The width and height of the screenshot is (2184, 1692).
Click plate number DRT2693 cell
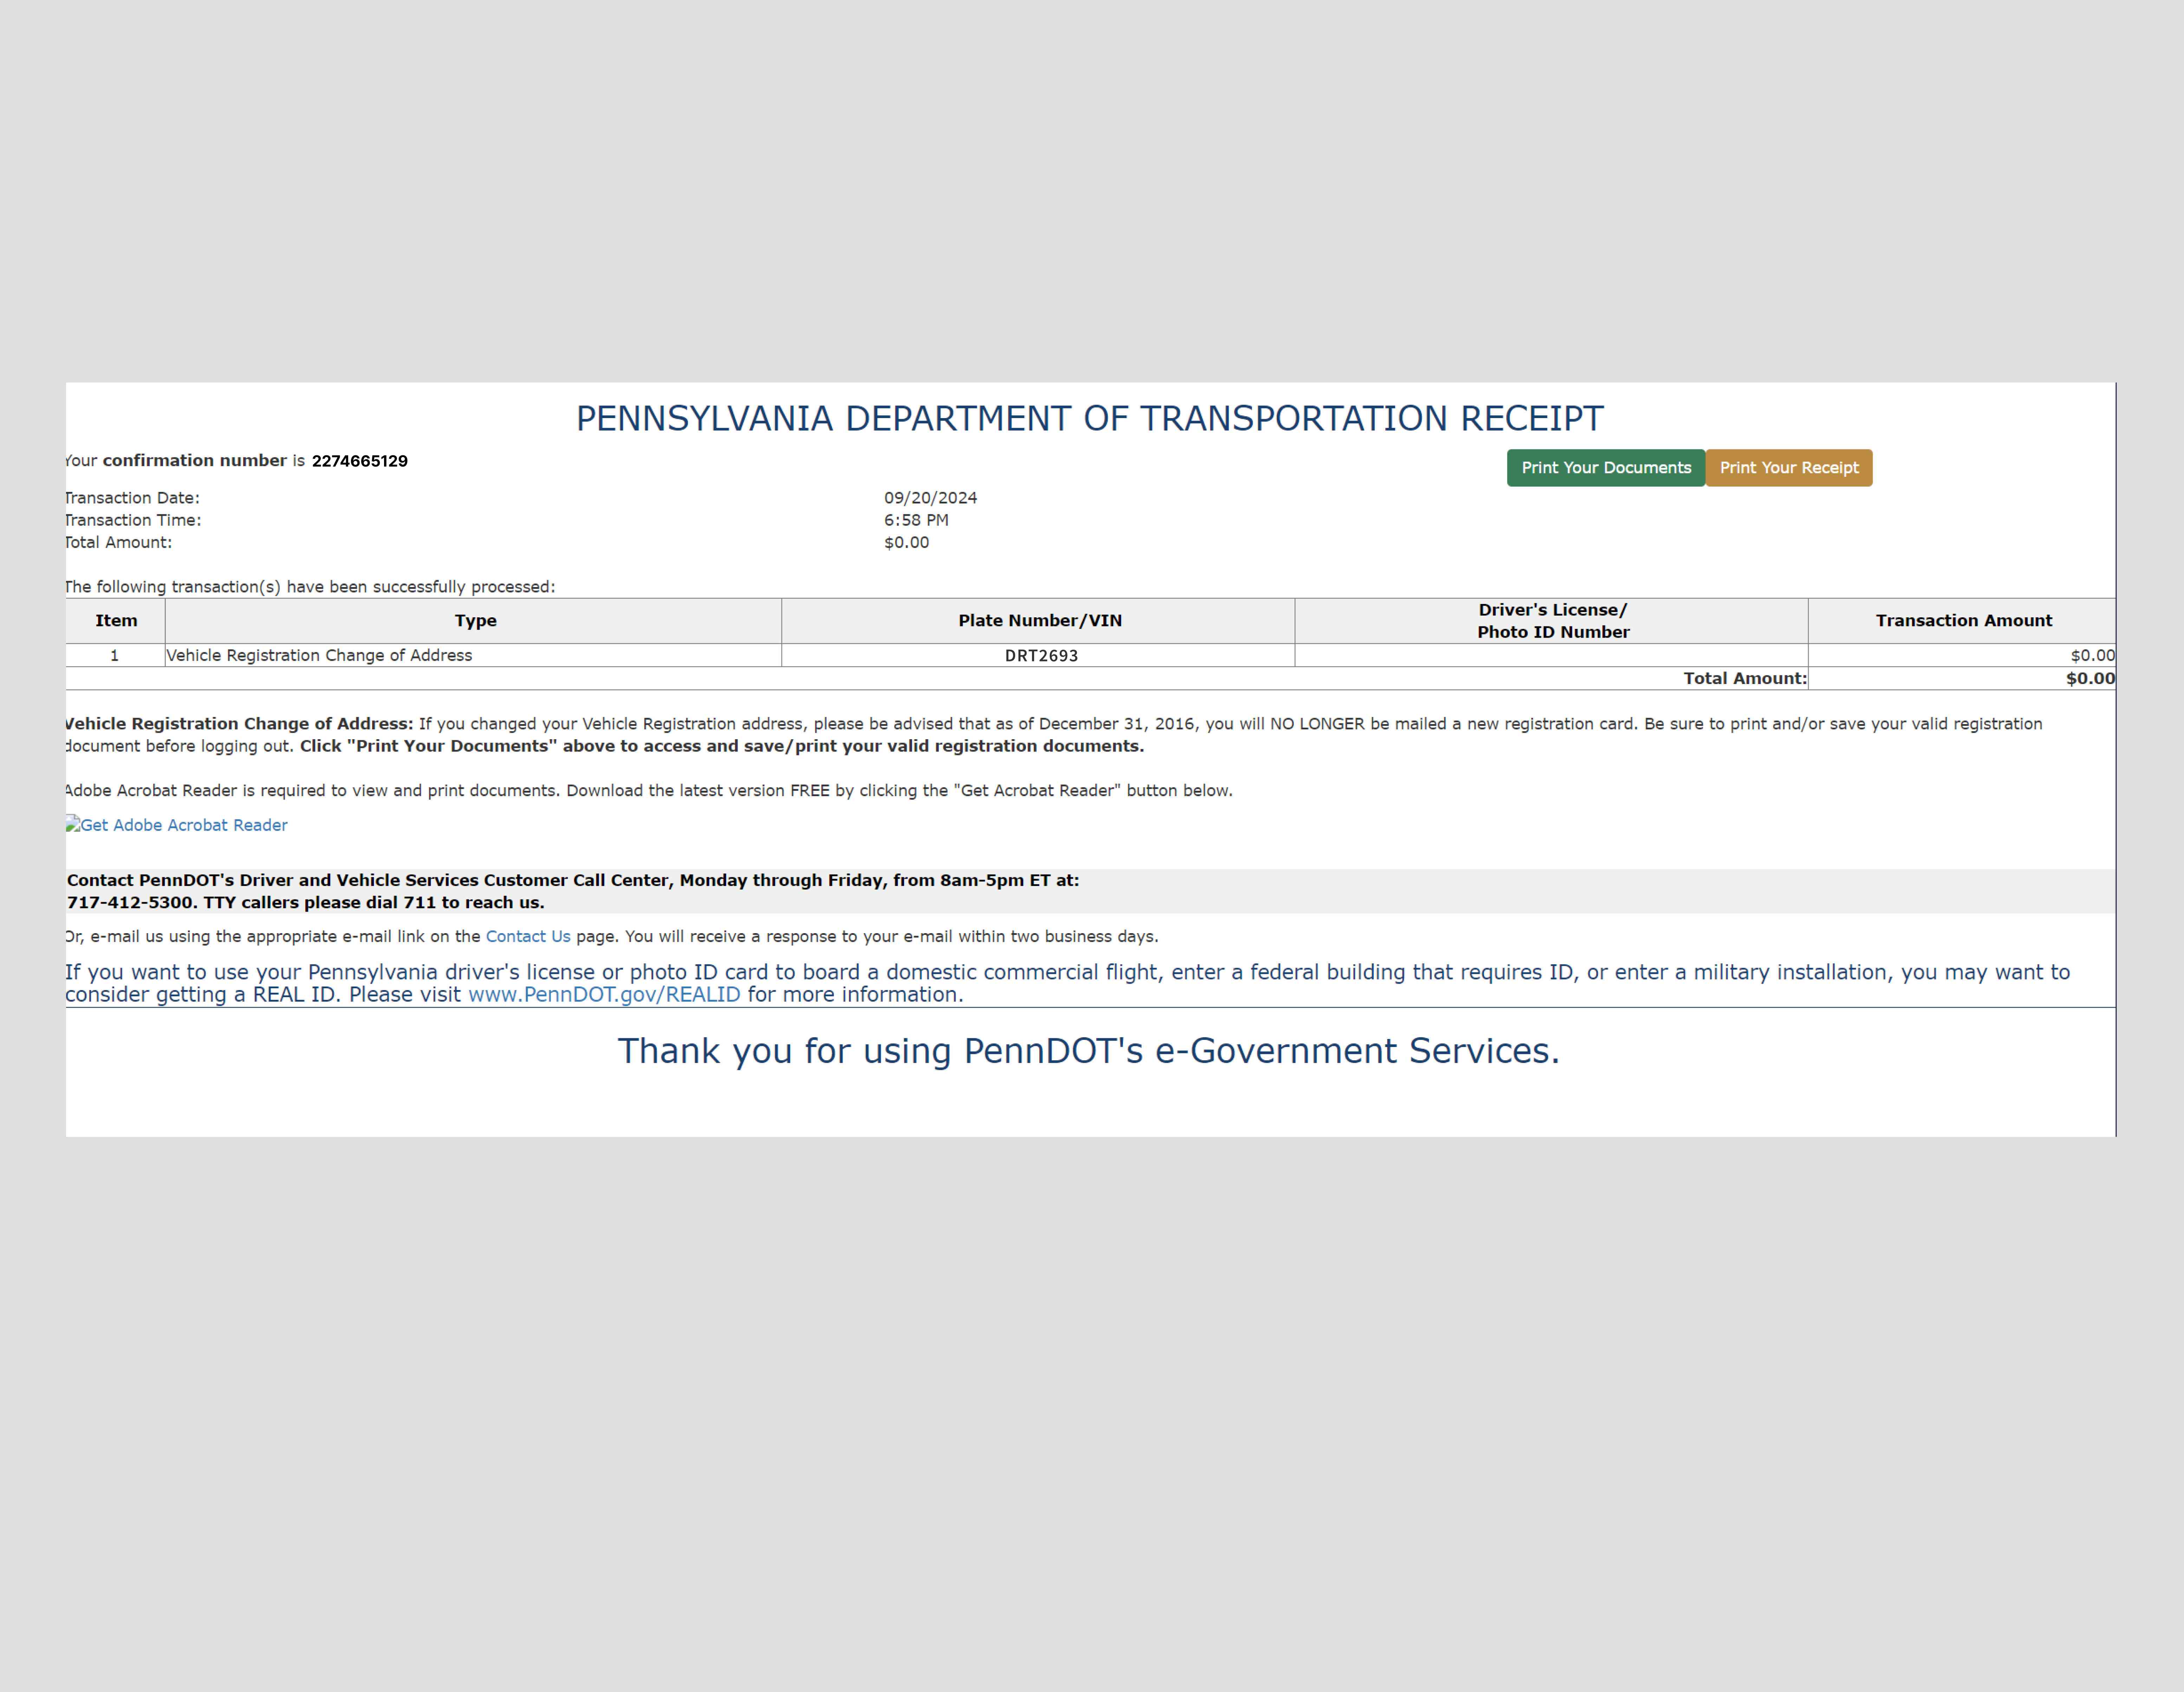(x=1038, y=655)
